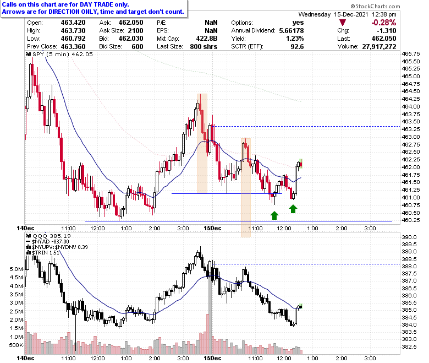
Task: Click the Last Size value 800 shrs
Action: [x=204, y=47]
